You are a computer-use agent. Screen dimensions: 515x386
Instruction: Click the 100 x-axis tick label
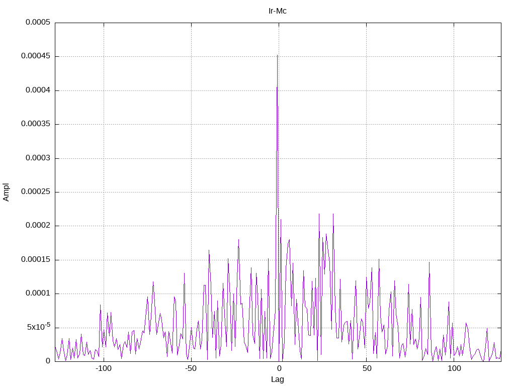tap(454, 368)
